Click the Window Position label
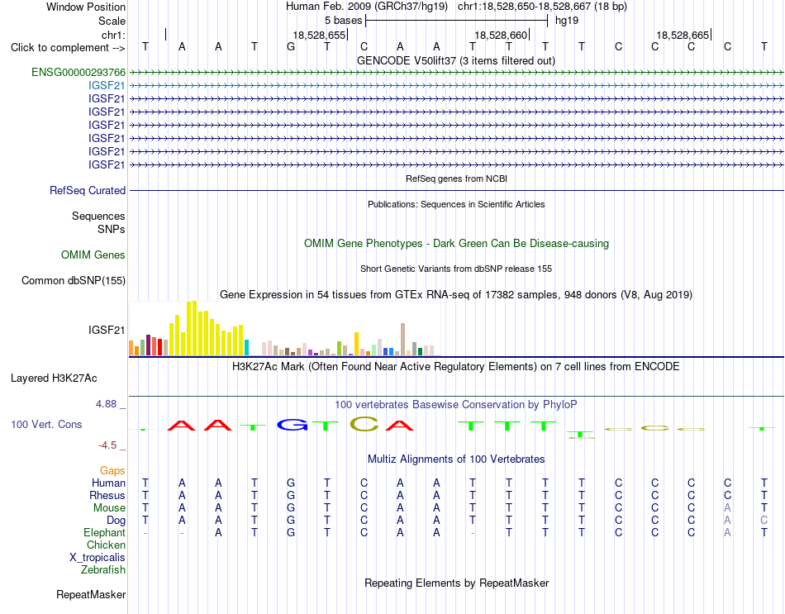The height and width of the screenshot is (614, 785). [x=86, y=7]
